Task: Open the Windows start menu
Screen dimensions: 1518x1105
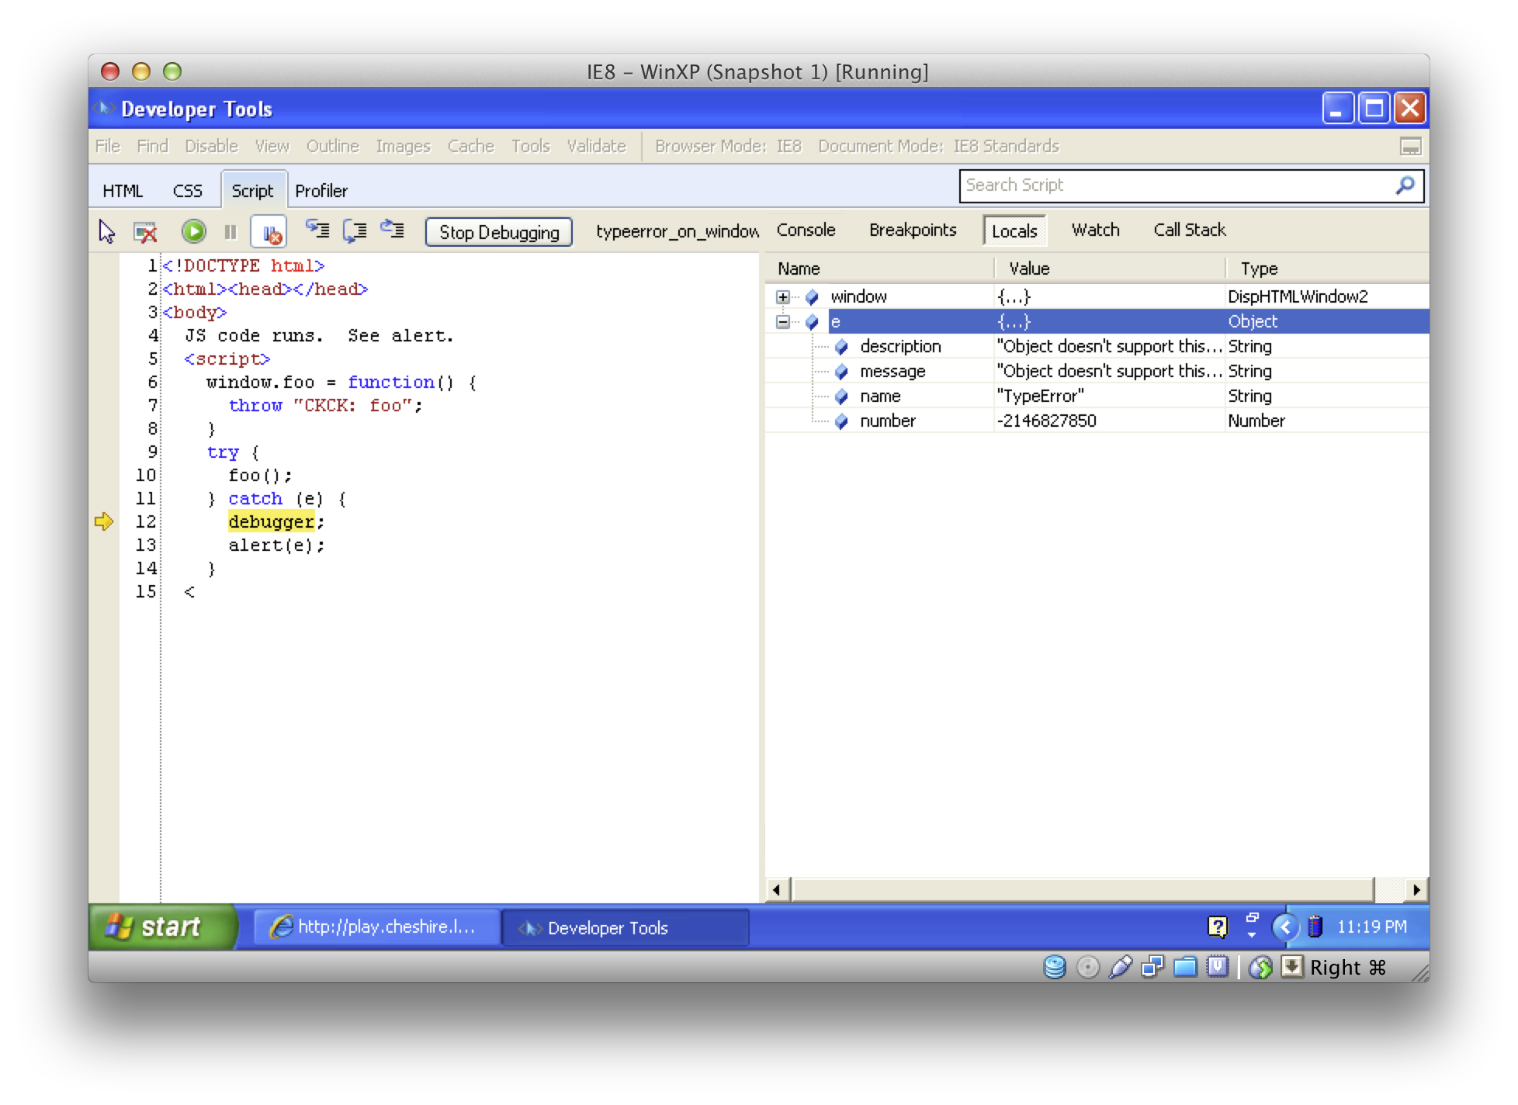Action: [162, 927]
